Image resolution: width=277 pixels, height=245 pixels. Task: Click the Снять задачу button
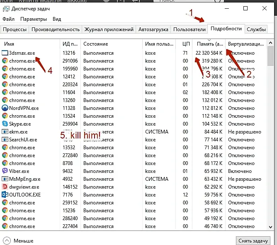coord(253,240)
